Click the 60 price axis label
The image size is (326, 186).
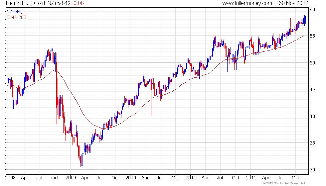pyautogui.click(x=312, y=9)
